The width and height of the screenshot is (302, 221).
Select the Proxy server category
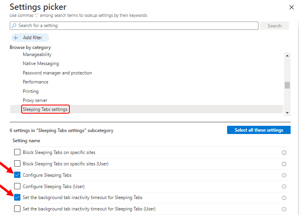tap(35, 100)
